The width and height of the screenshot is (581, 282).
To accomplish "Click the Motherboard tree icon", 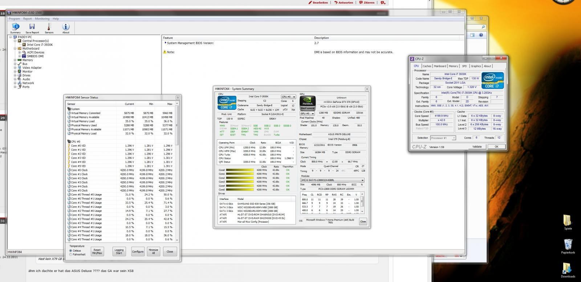I will click(20, 49).
